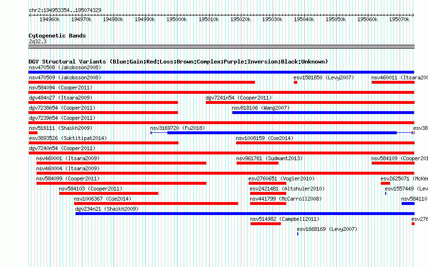Click the short blue bar under nsv584110
The width and height of the screenshot is (428, 267).
[x=408, y=203]
